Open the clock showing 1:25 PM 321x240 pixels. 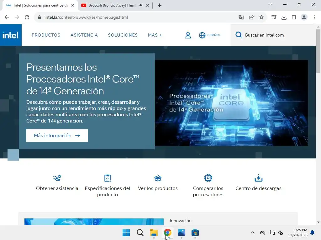pos(298,232)
